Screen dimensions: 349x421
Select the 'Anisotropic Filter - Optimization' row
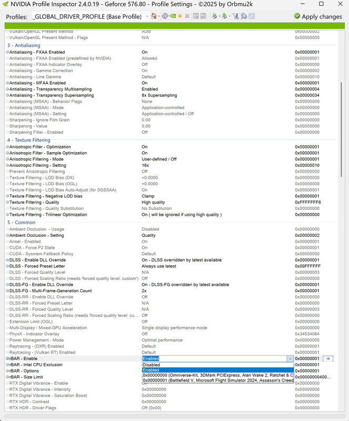[171, 147]
